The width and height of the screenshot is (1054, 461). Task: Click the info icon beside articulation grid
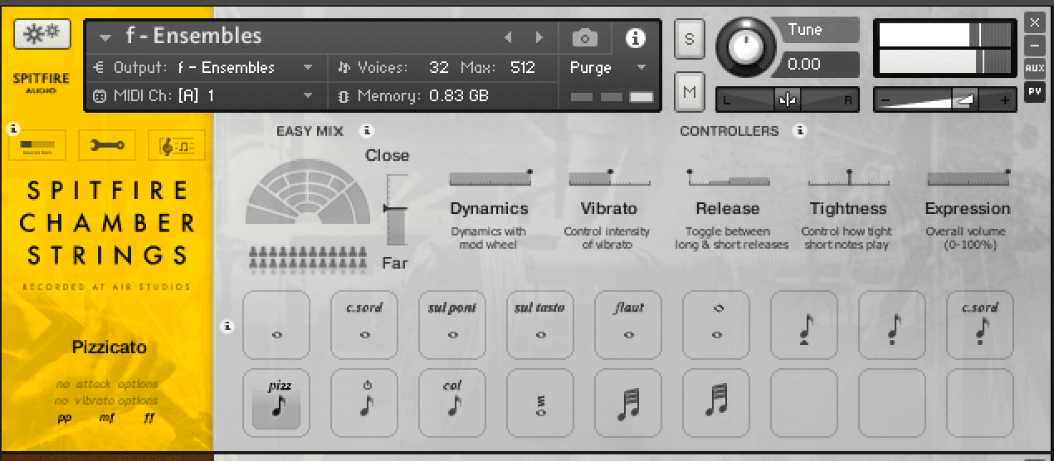tap(229, 327)
